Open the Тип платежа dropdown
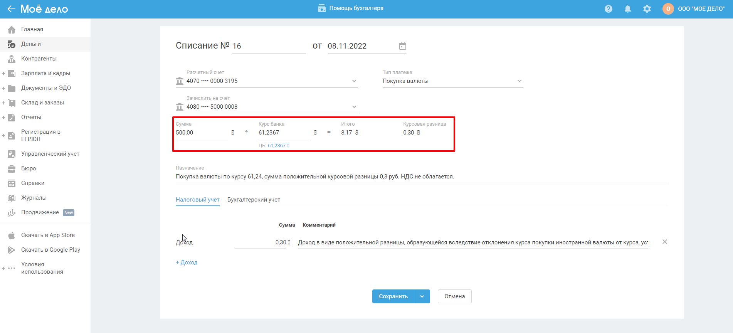Viewport: 733px width, 333px height. tap(519, 81)
